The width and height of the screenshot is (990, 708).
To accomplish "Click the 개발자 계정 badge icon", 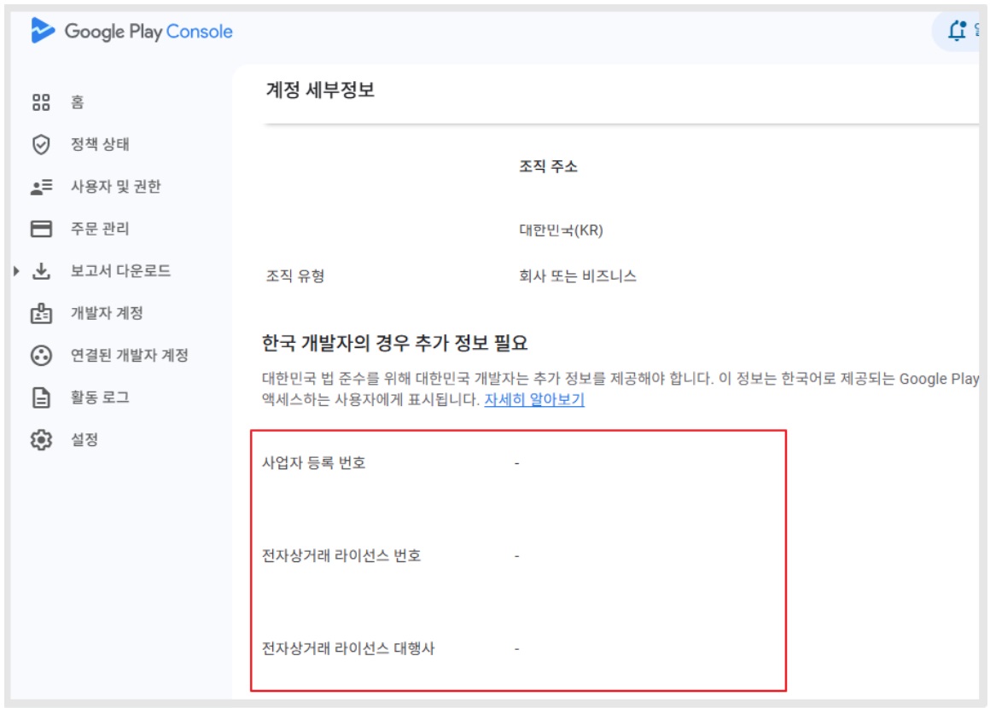I will (41, 313).
